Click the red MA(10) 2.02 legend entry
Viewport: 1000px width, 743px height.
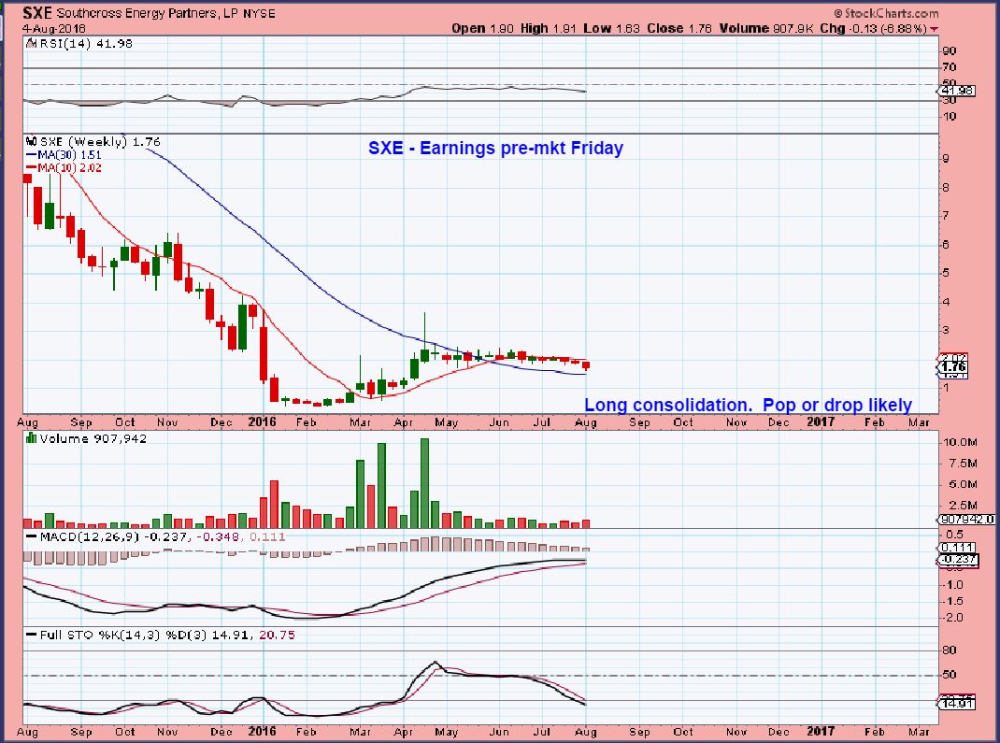click(64, 167)
